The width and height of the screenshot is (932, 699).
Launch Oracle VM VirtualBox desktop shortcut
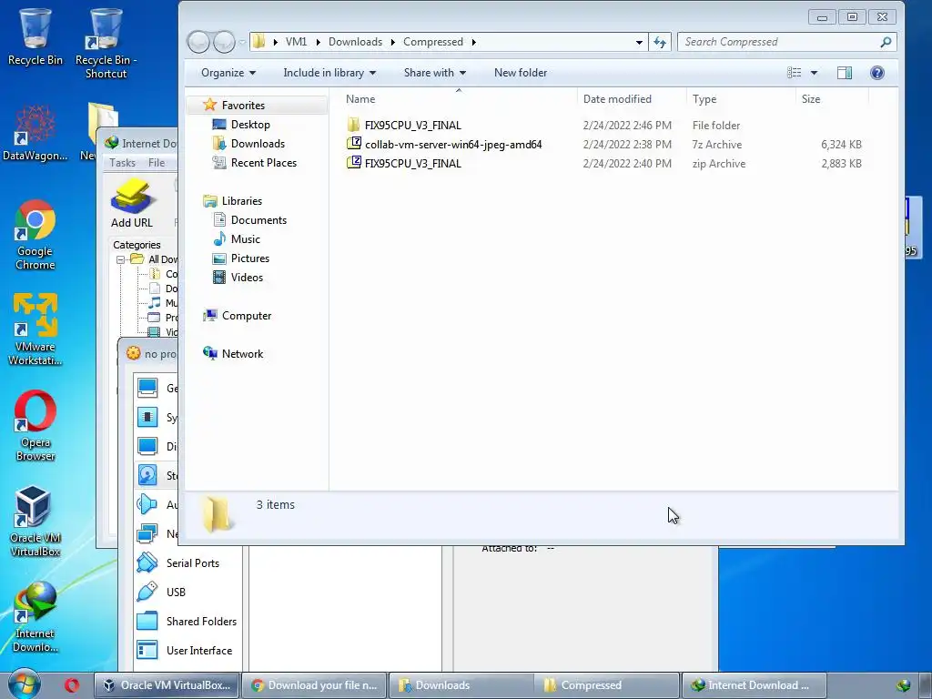[x=35, y=522]
